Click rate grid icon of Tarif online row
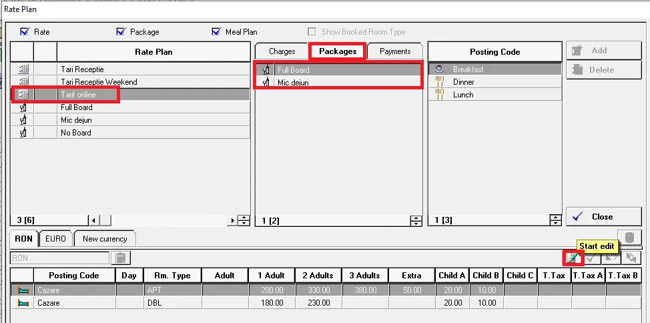This screenshot has width=650, height=323. tap(23, 95)
